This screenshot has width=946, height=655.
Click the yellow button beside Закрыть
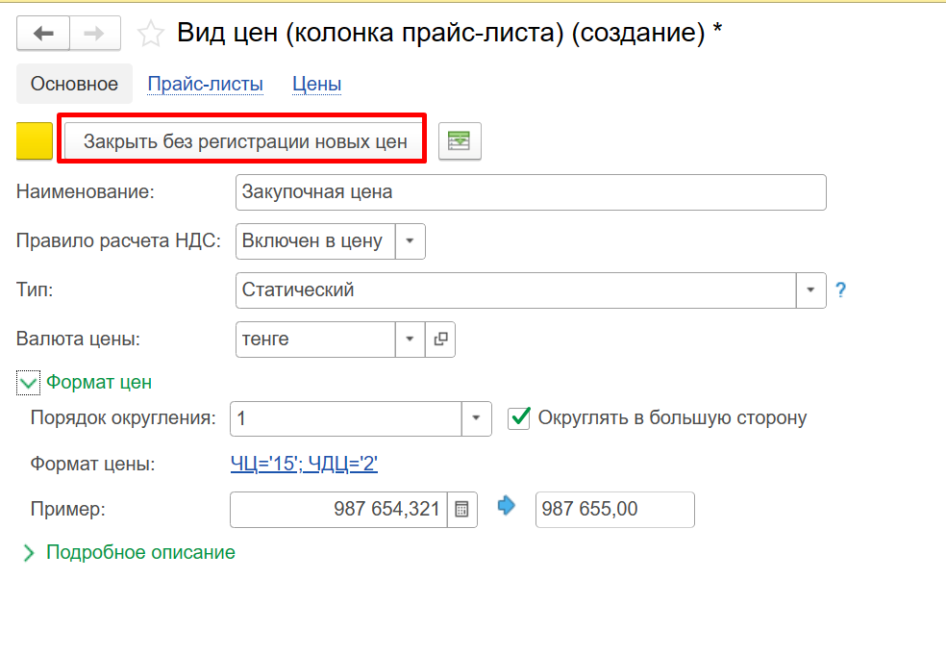click(35, 141)
